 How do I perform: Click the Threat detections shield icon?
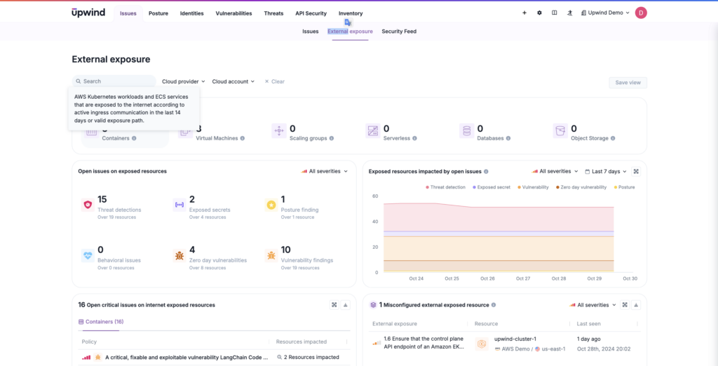coord(88,205)
